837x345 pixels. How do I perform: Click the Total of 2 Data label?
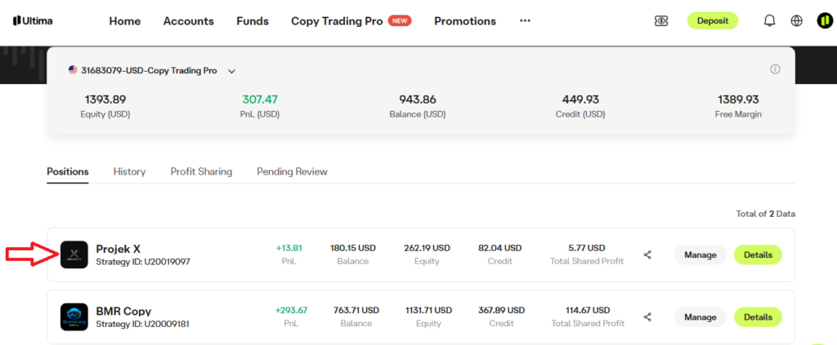[x=765, y=214]
